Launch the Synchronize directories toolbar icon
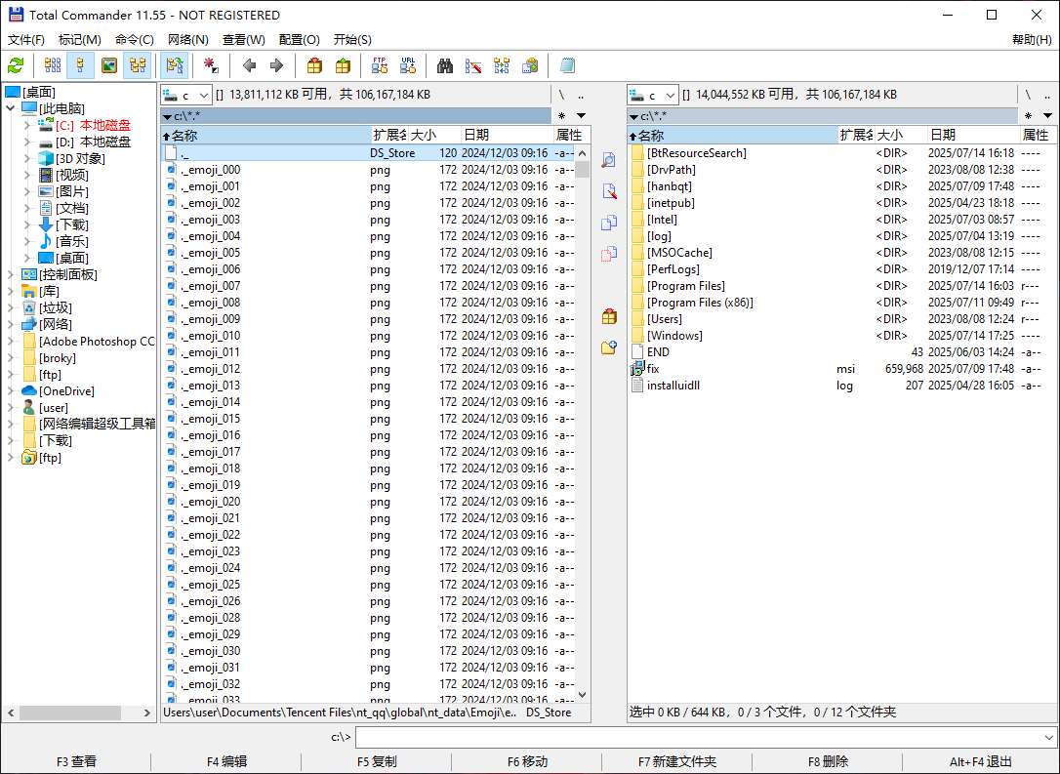The image size is (1060, 774). click(502, 65)
